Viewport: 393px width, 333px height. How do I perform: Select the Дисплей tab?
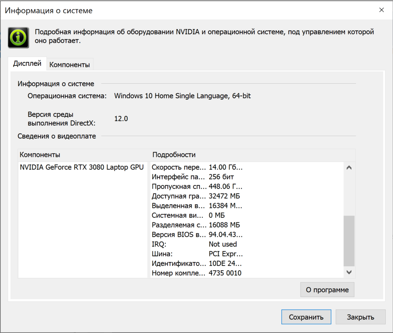click(27, 64)
